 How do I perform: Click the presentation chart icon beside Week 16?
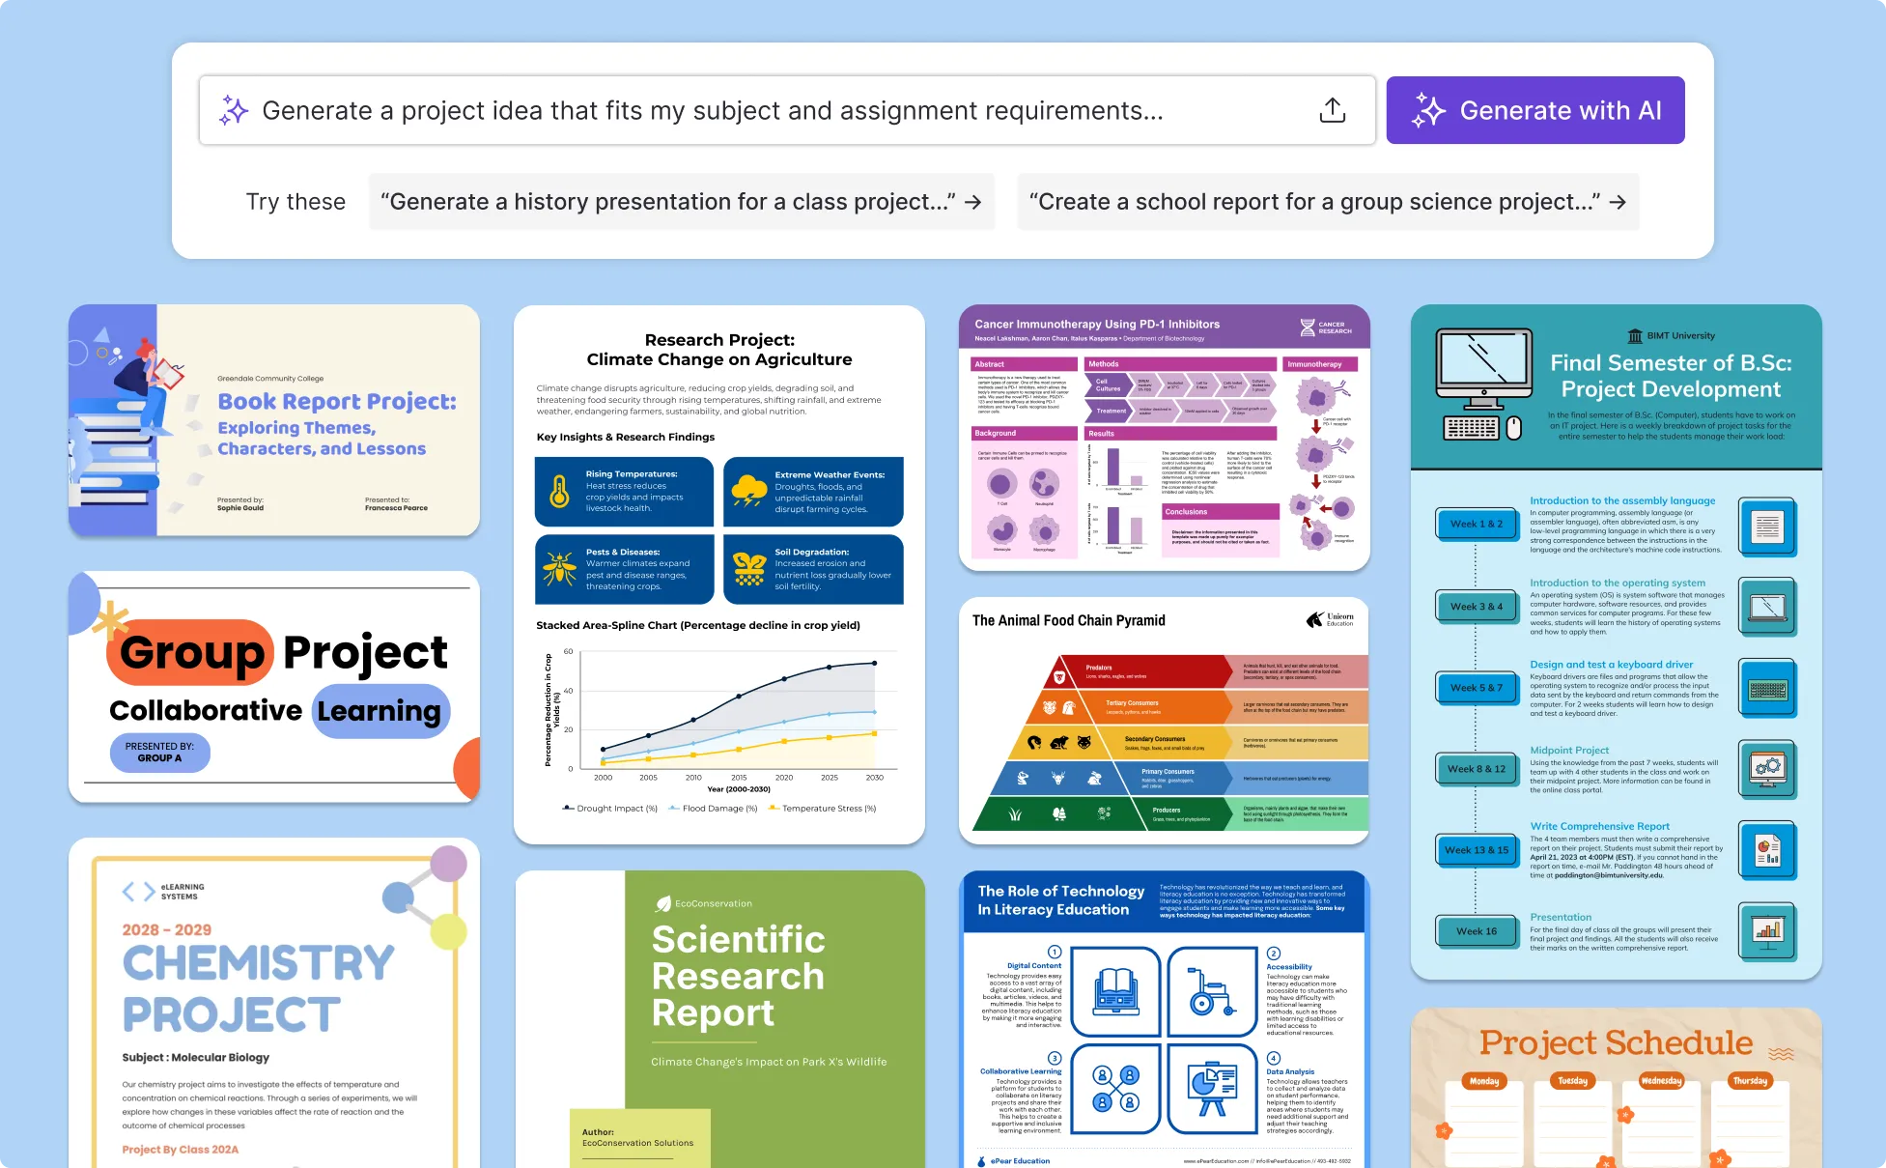(1767, 931)
